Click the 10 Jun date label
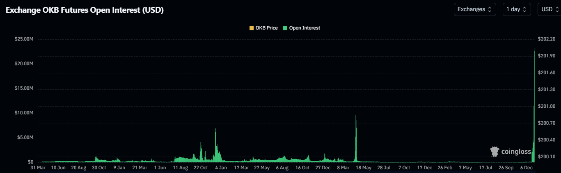The height and width of the screenshot is (173, 561). [58, 168]
